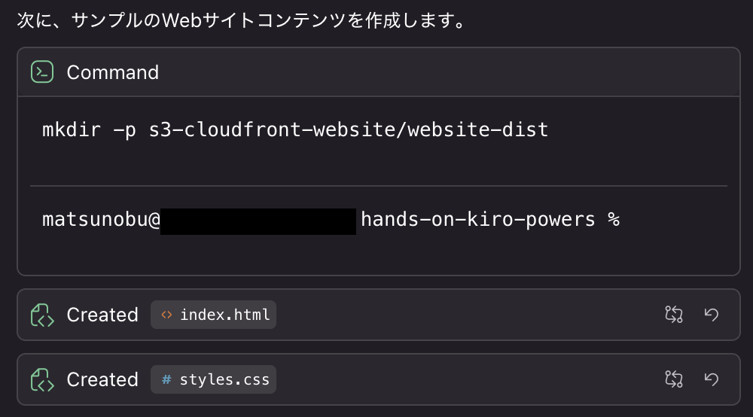Open the index.html file chip
This screenshot has width=753, height=417.
214,315
